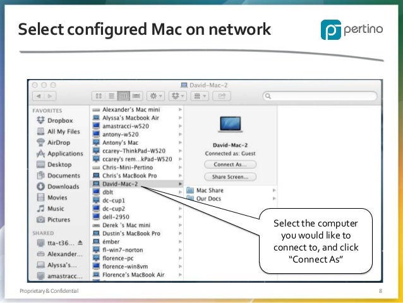Screen dimensions: 403x303
Task: Open Documents folder in sidebar
Action: [59, 176]
